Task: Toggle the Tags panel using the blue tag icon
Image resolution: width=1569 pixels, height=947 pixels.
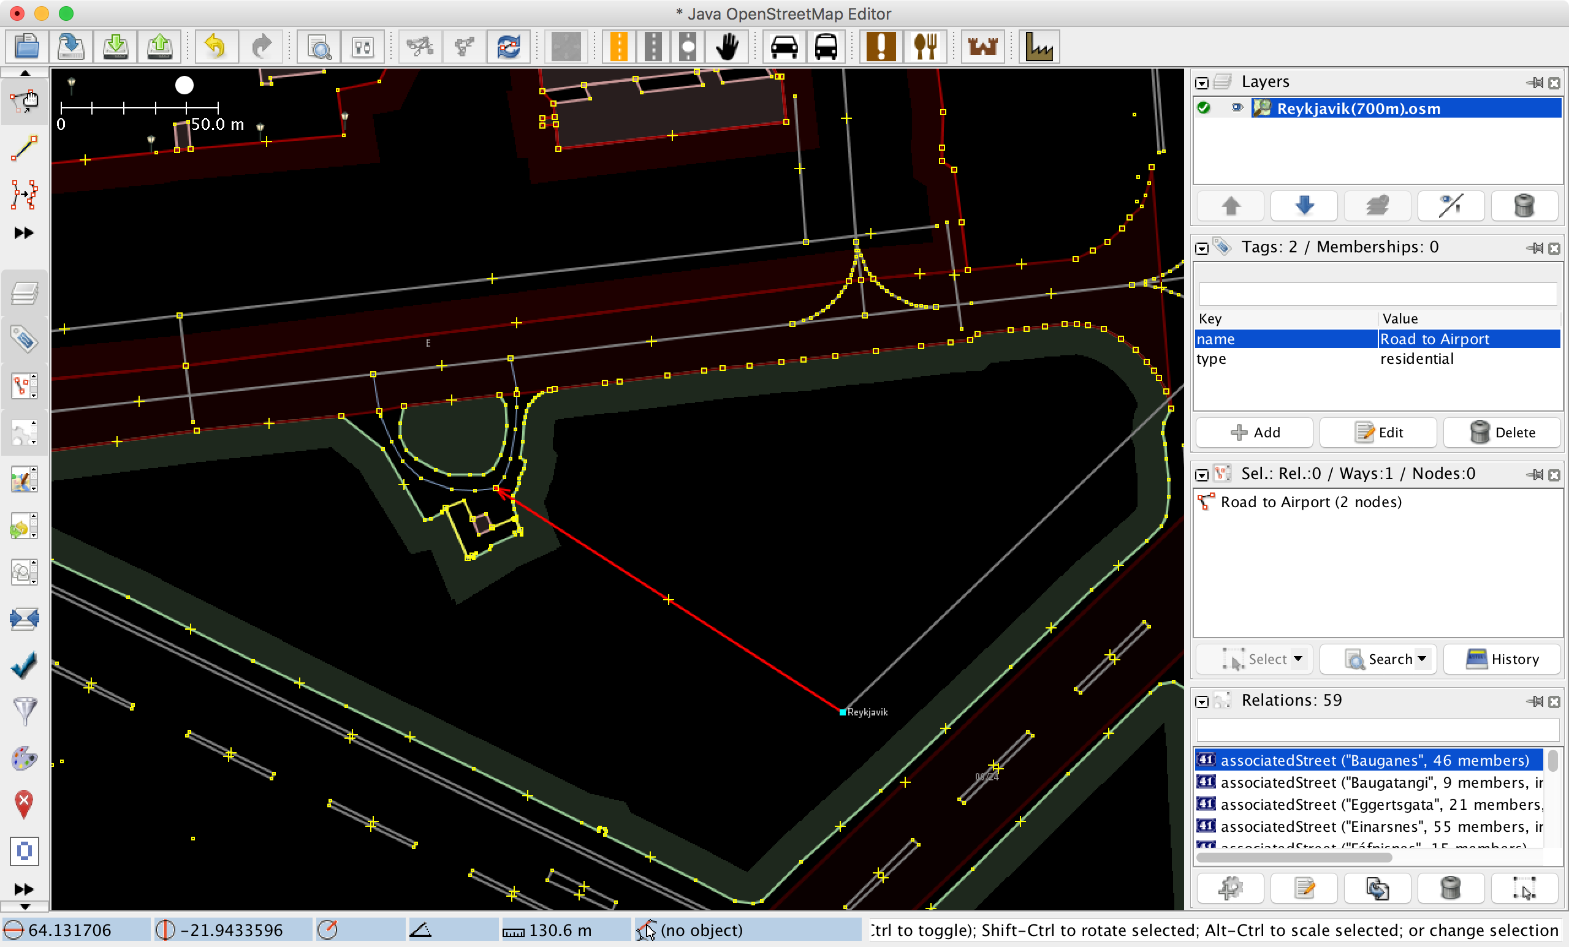Action: [x=24, y=339]
